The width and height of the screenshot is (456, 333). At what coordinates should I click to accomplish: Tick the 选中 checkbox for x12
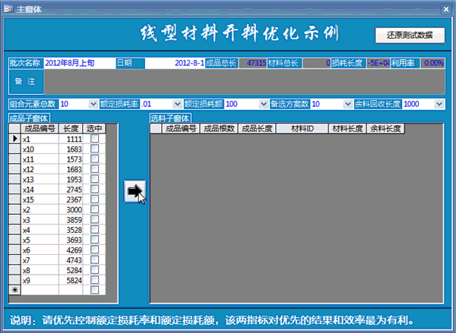point(94,169)
